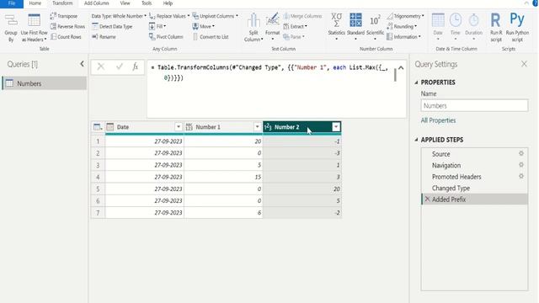Cancel the formula edit (X)
The width and height of the screenshot is (539, 303).
101,66
